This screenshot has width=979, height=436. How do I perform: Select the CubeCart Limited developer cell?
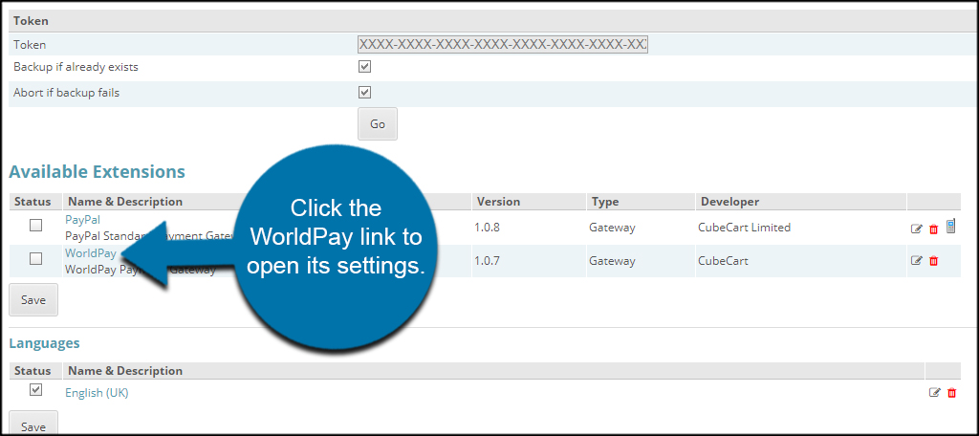[x=744, y=228]
